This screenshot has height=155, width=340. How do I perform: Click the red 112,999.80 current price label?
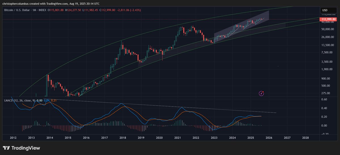pos(328,19)
